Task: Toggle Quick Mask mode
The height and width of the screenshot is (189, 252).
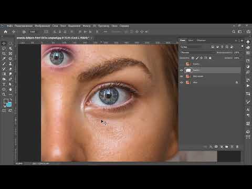Action: tap(4, 111)
